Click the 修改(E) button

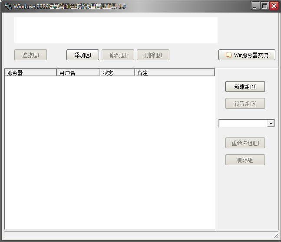(x=118, y=55)
